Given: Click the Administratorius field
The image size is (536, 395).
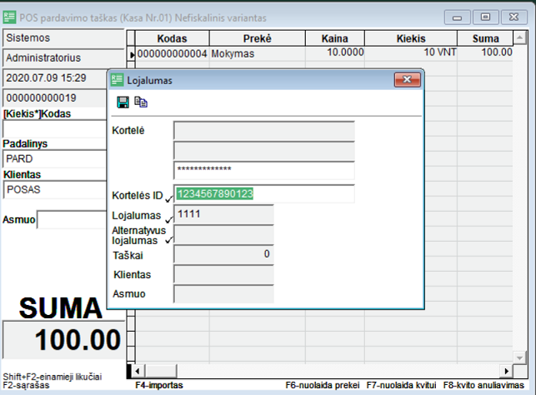Looking at the screenshot, I should (63, 58).
